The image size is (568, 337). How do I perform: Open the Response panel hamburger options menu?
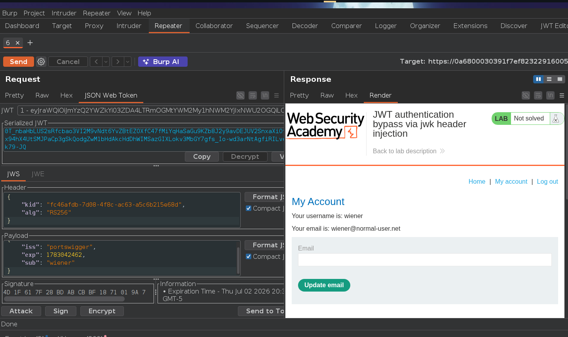pyautogui.click(x=562, y=95)
